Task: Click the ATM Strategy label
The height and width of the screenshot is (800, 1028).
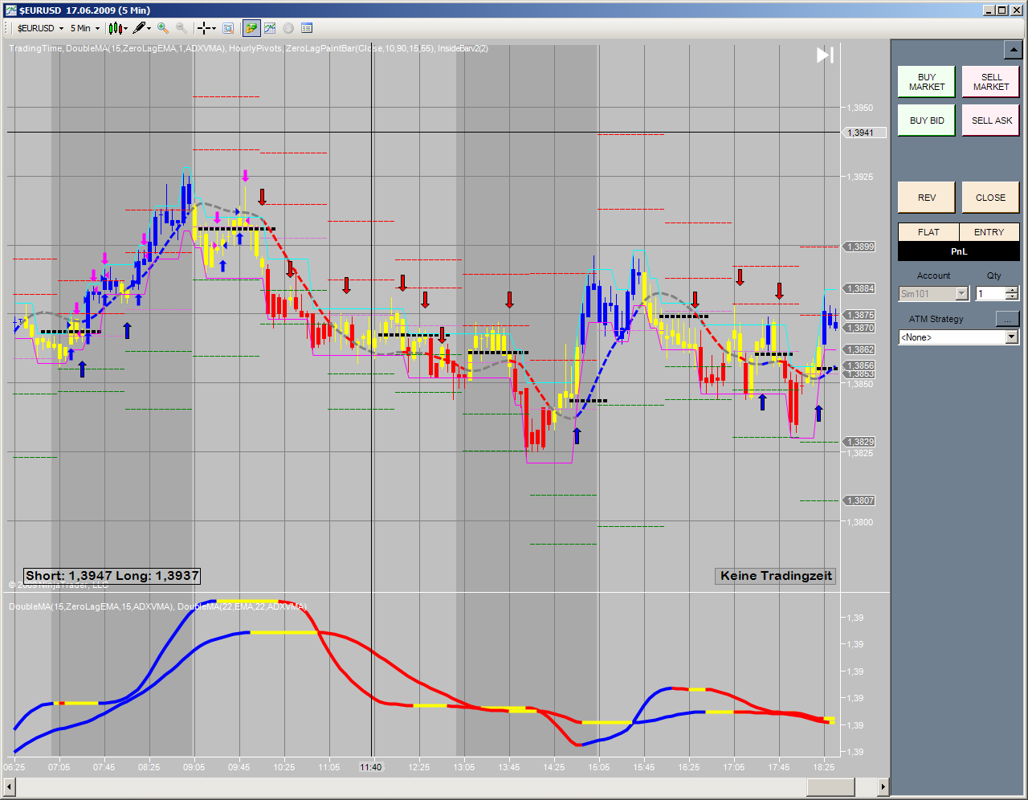Action: (x=936, y=319)
